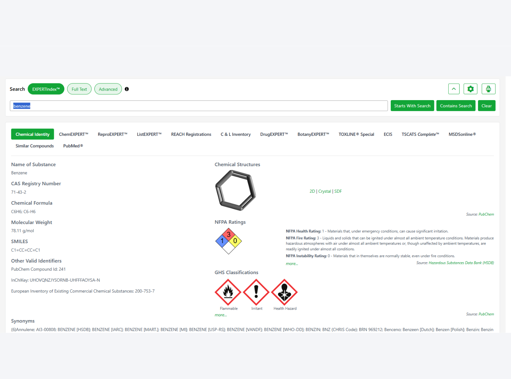Click the printer icon to print
The height and width of the screenshot is (379, 511).
coord(488,89)
